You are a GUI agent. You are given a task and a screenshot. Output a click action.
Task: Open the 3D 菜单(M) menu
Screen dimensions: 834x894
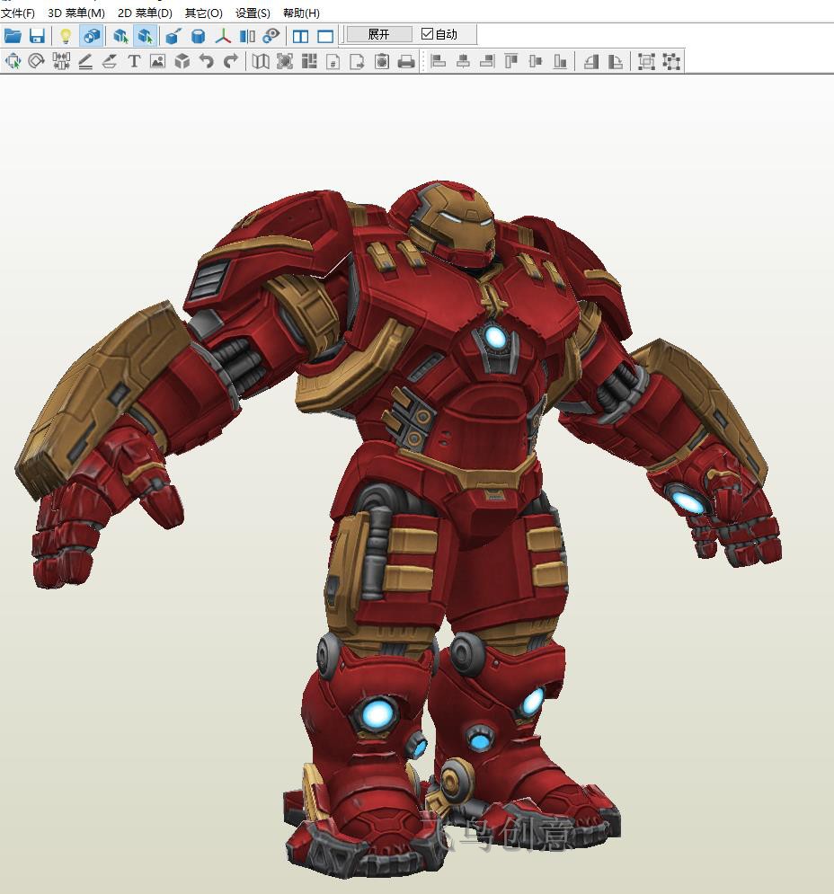point(76,13)
